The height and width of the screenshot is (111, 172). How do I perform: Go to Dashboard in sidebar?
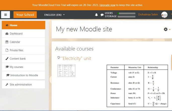(23, 34)
